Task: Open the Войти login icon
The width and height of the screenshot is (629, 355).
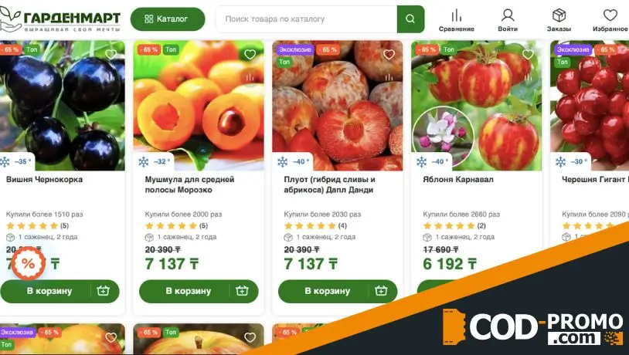Action: pos(508,15)
